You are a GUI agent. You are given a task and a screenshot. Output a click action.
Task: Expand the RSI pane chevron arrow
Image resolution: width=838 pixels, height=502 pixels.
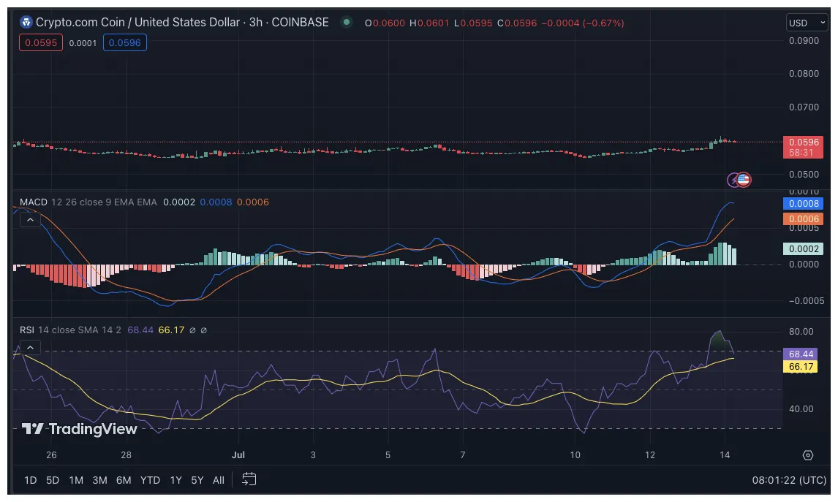tap(30, 347)
